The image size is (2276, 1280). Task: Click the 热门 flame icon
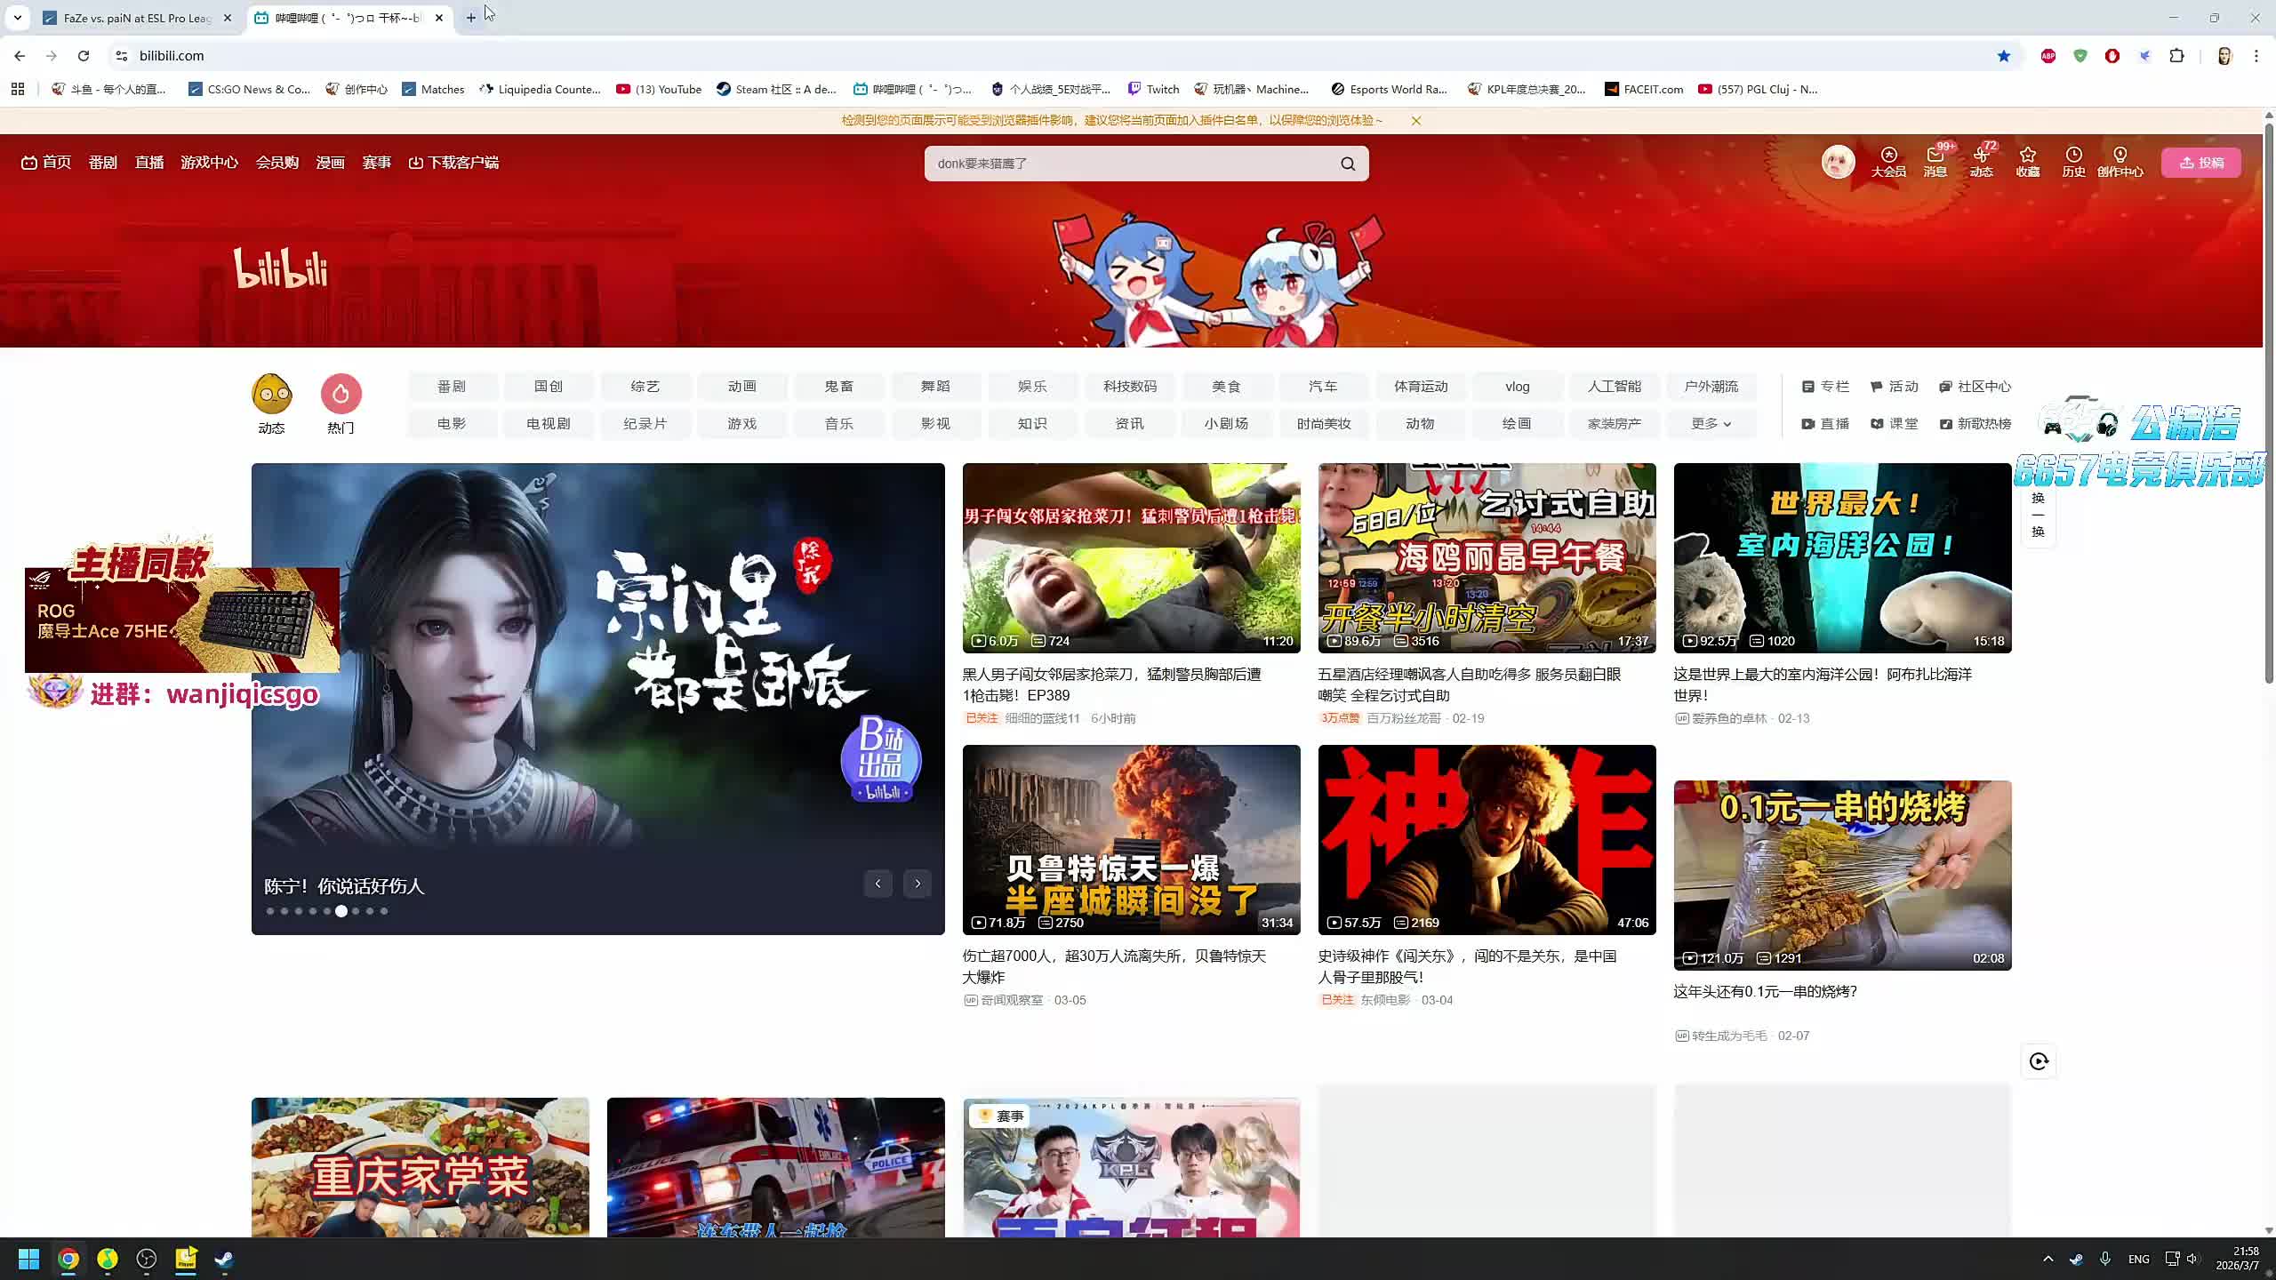coord(341,395)
